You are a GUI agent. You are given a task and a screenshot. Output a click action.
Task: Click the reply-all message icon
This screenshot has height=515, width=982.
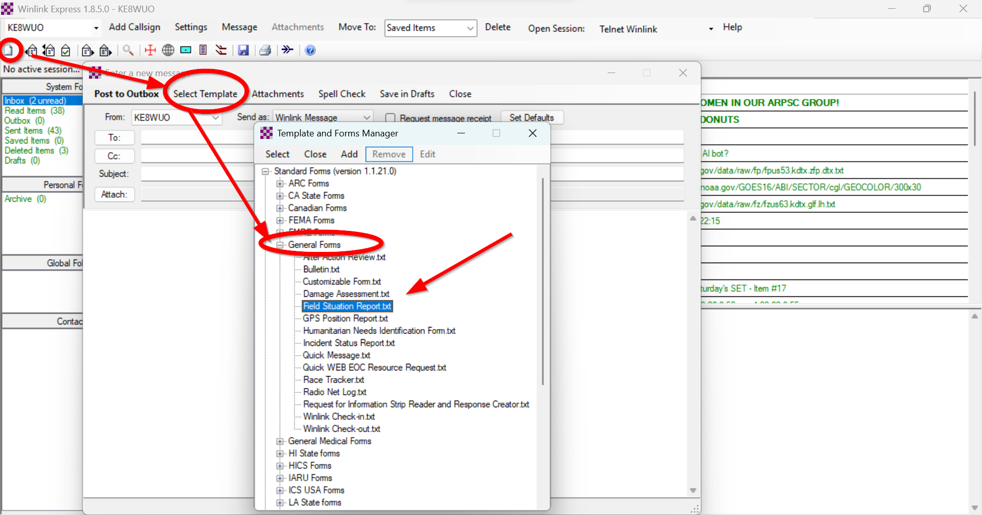coord(49,50)
